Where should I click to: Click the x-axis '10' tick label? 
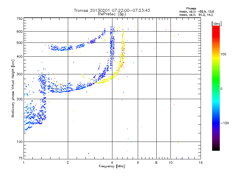click(x=171, y=163)
